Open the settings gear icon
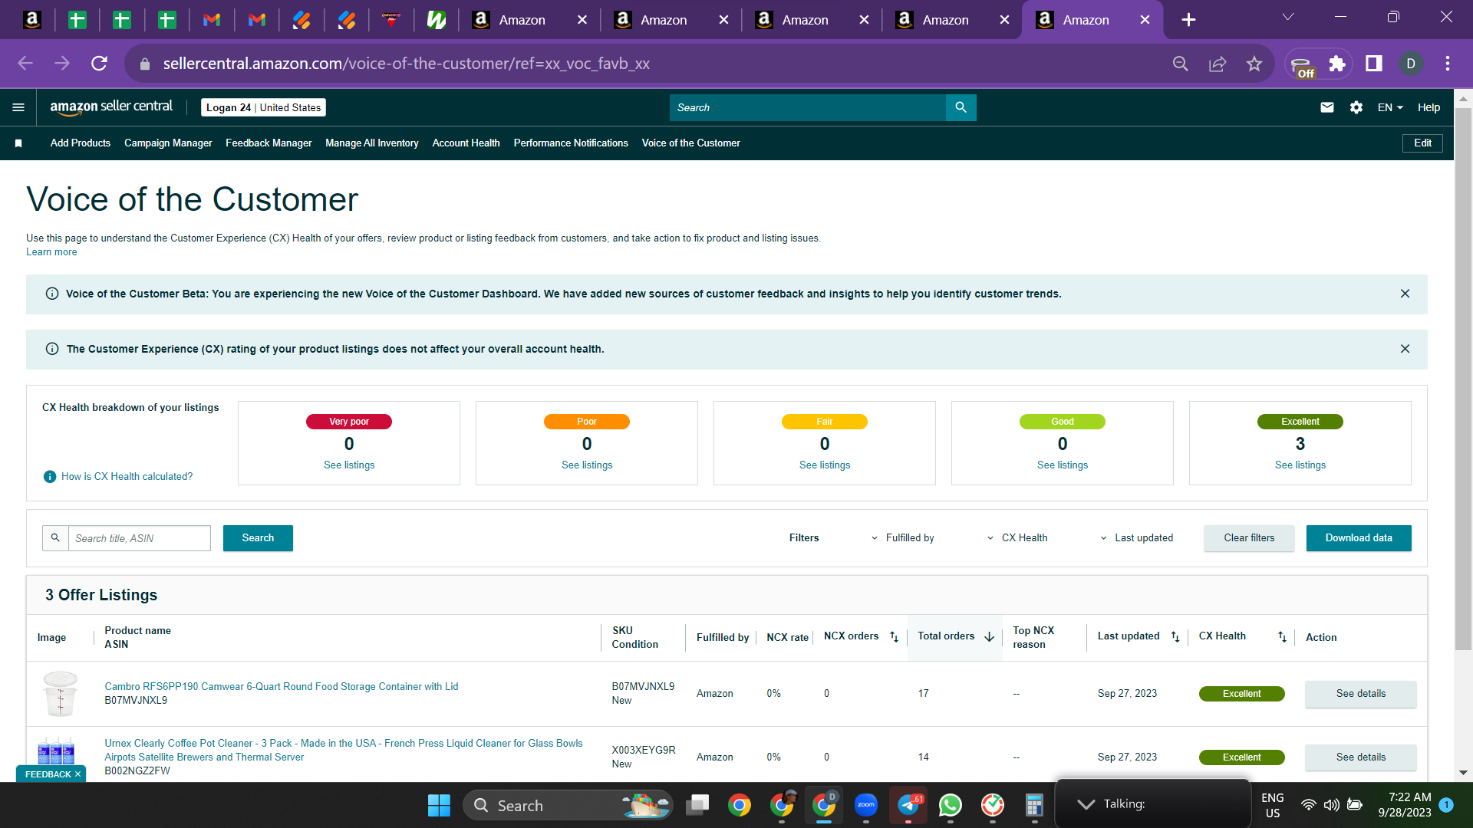1473x828 pixels. point(1356,107)
